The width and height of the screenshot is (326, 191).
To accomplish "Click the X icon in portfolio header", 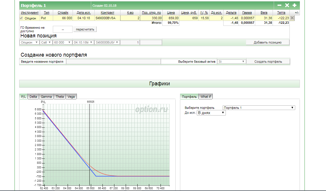I will coord(287,5).
